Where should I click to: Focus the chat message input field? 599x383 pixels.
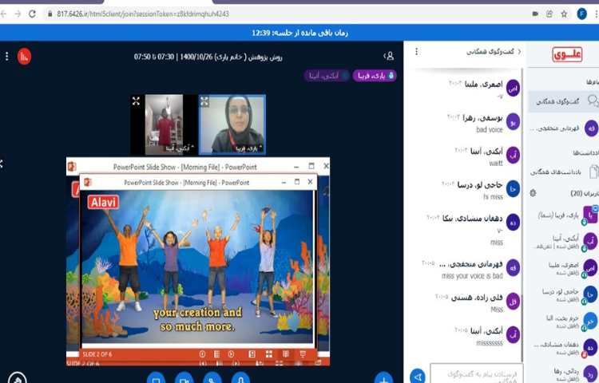click(476, 374)
